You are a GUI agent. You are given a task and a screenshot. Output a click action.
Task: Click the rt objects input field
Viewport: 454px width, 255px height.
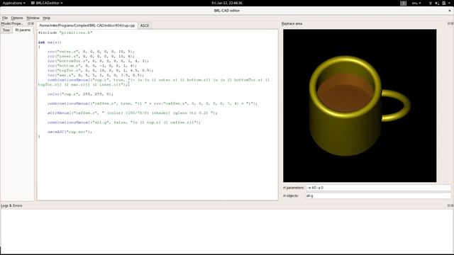pos(378,195)
